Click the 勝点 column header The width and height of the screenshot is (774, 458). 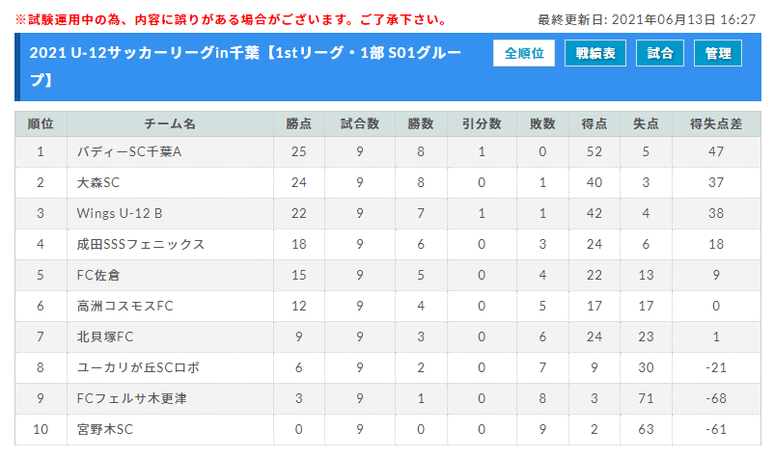coord(298,123)
